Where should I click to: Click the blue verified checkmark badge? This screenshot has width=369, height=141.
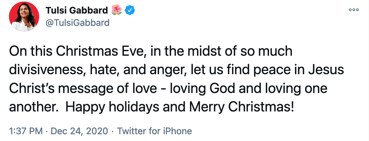tap(130, 10)
